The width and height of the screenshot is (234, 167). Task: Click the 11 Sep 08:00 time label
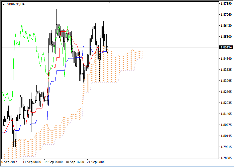coord(32,162)
